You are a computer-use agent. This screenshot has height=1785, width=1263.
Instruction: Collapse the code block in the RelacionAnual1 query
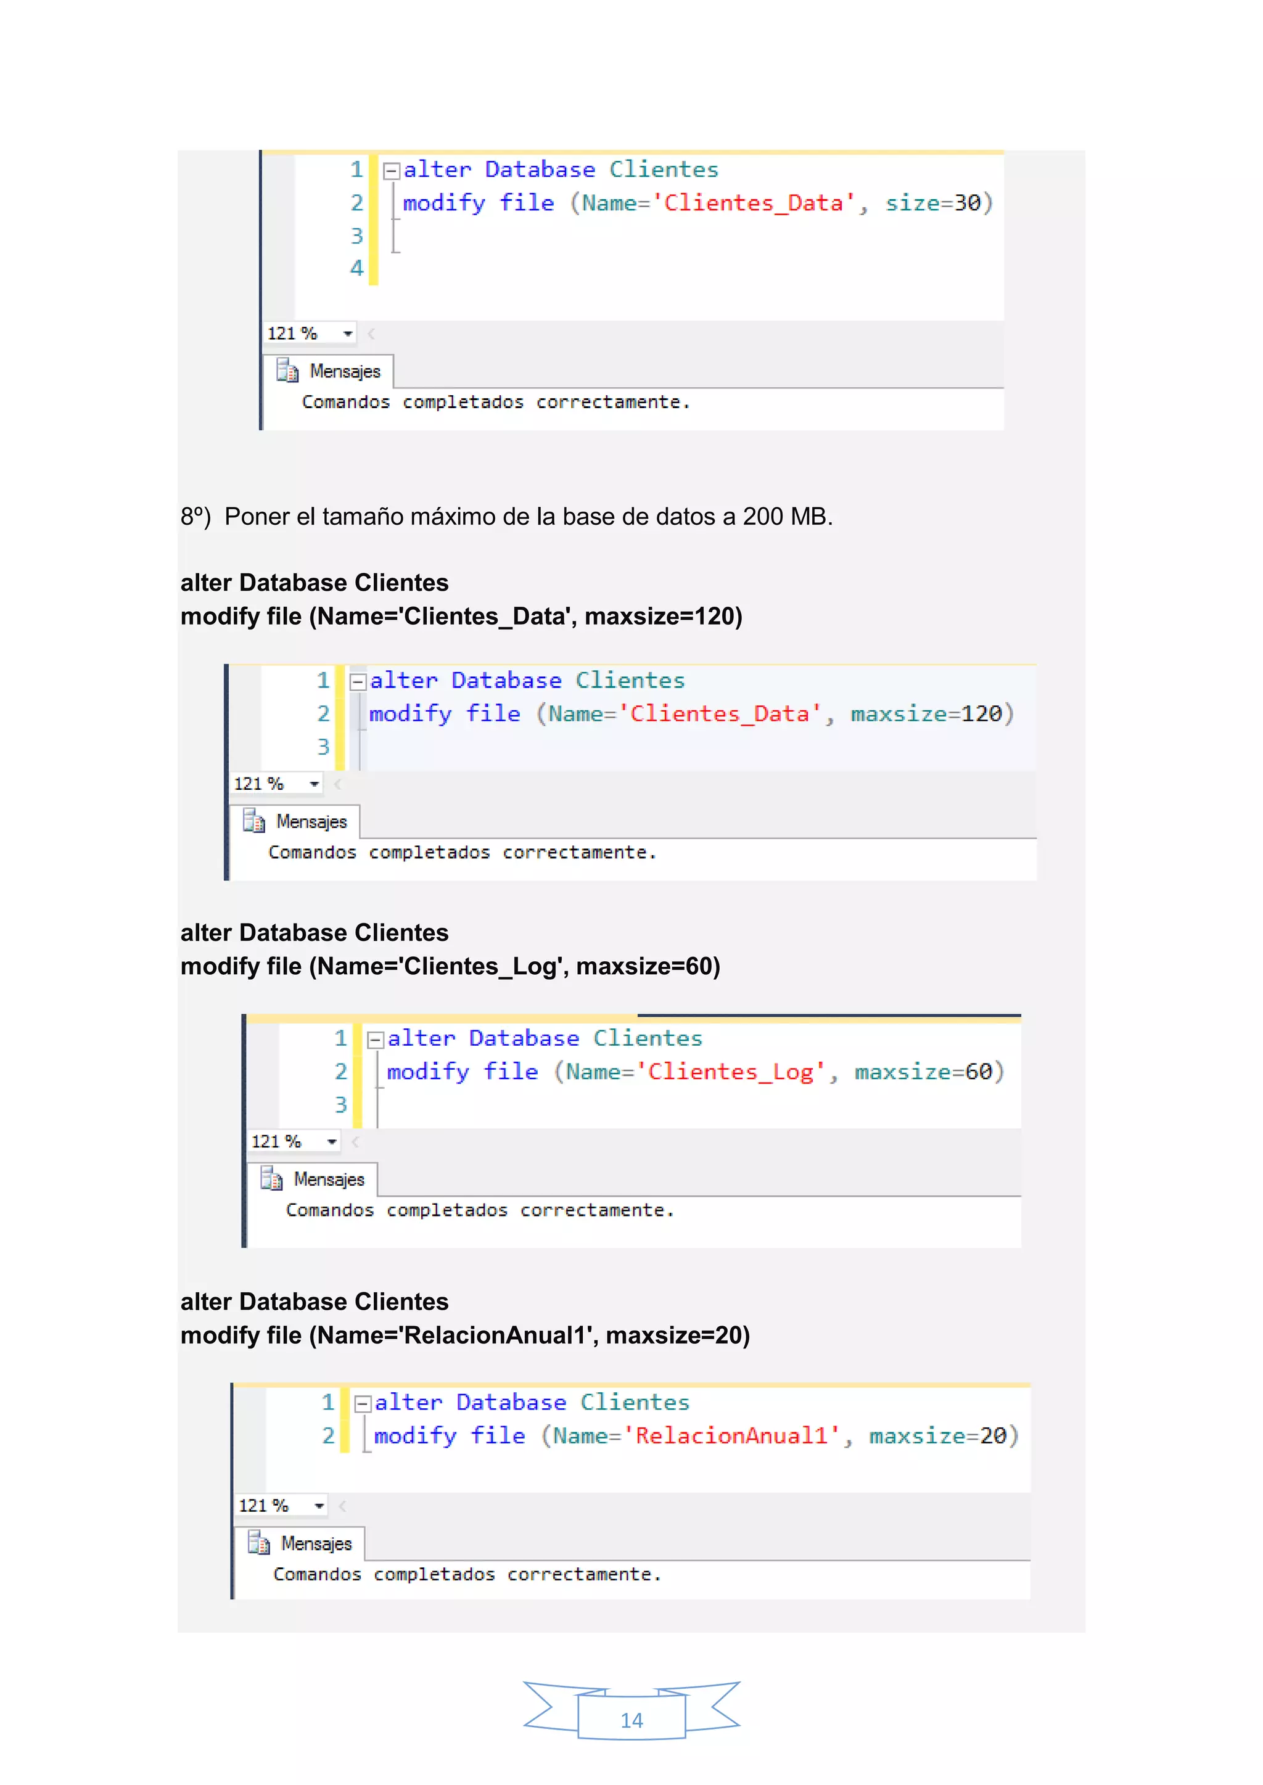click(363, 1403)
